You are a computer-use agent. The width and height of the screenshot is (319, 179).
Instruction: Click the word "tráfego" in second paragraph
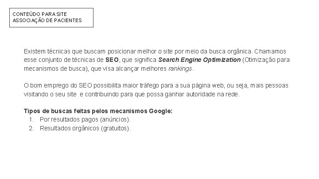[149, 85]
